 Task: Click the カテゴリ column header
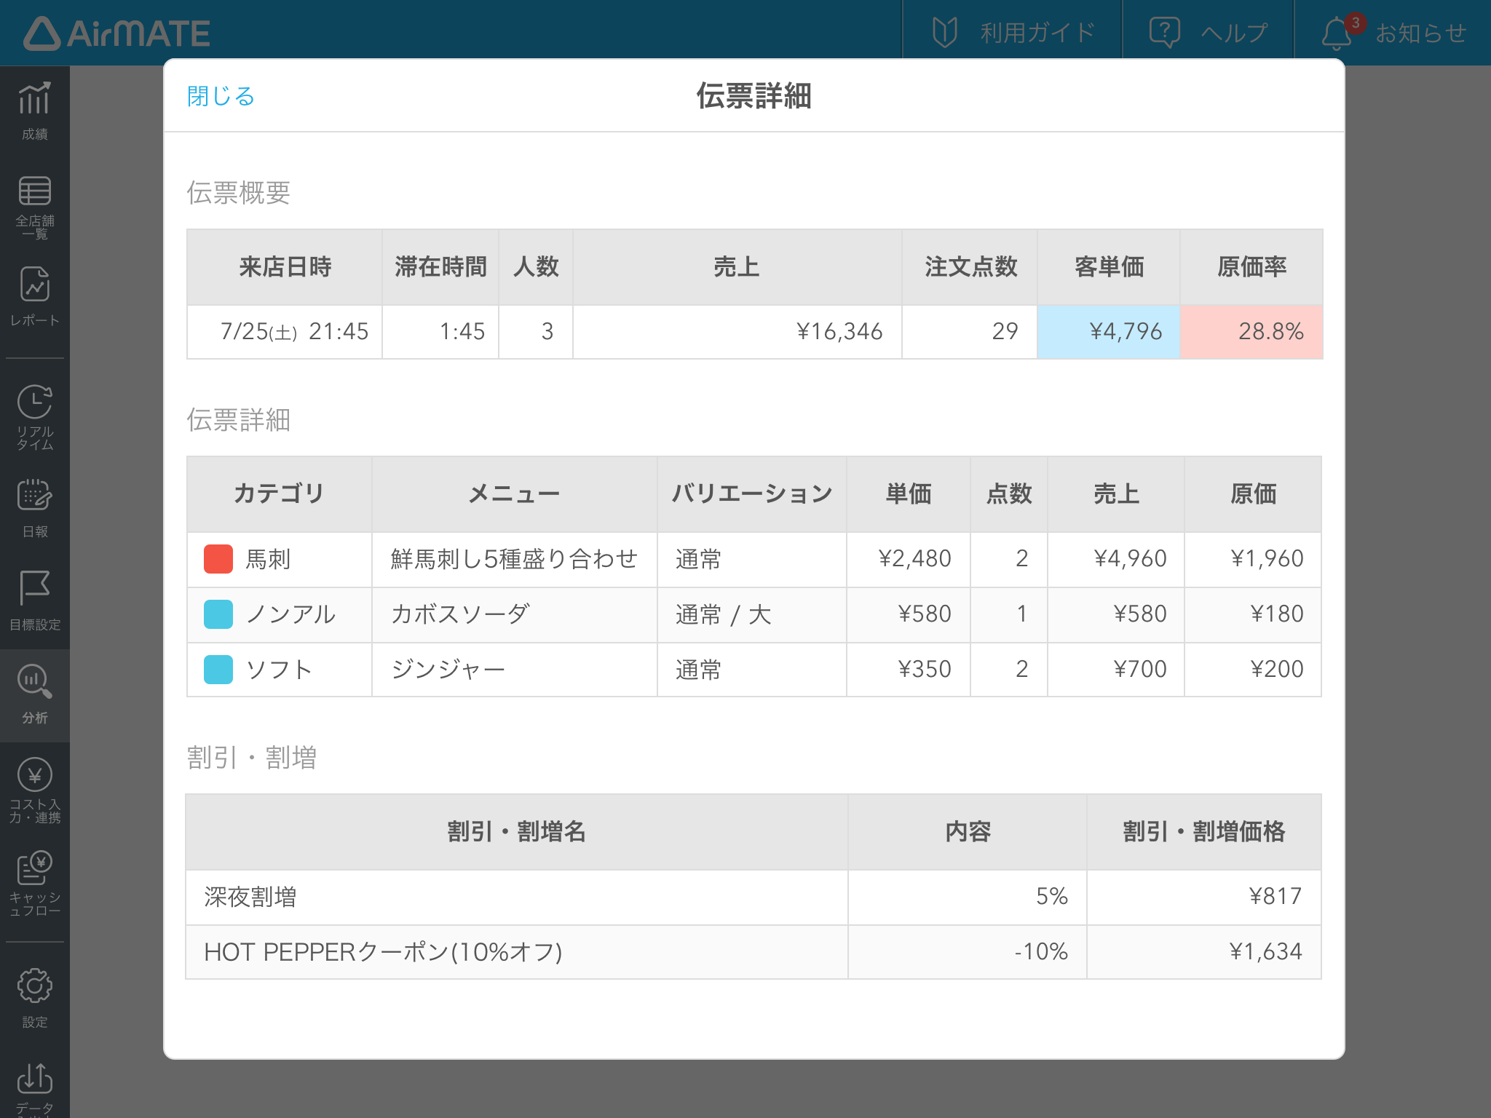pyautogui.click(x=280, y=494)
